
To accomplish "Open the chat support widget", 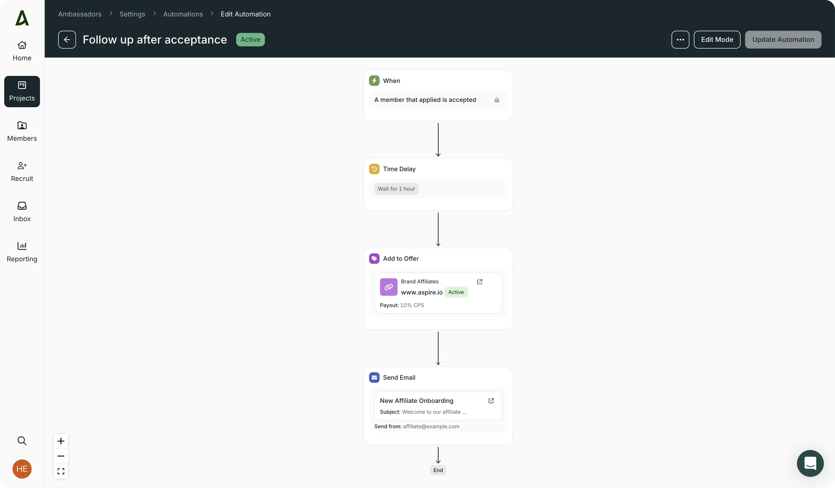I will (810, 463).
